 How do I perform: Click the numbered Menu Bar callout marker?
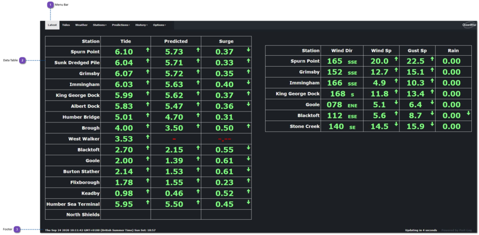tap(50, 4)
